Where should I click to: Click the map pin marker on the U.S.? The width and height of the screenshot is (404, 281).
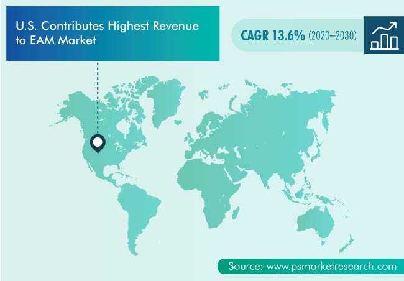click(x=98, y=144)
